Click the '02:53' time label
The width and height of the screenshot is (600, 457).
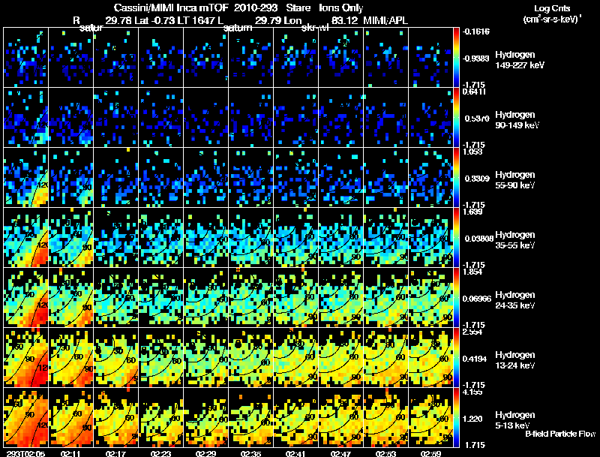[x=385, y=453]
